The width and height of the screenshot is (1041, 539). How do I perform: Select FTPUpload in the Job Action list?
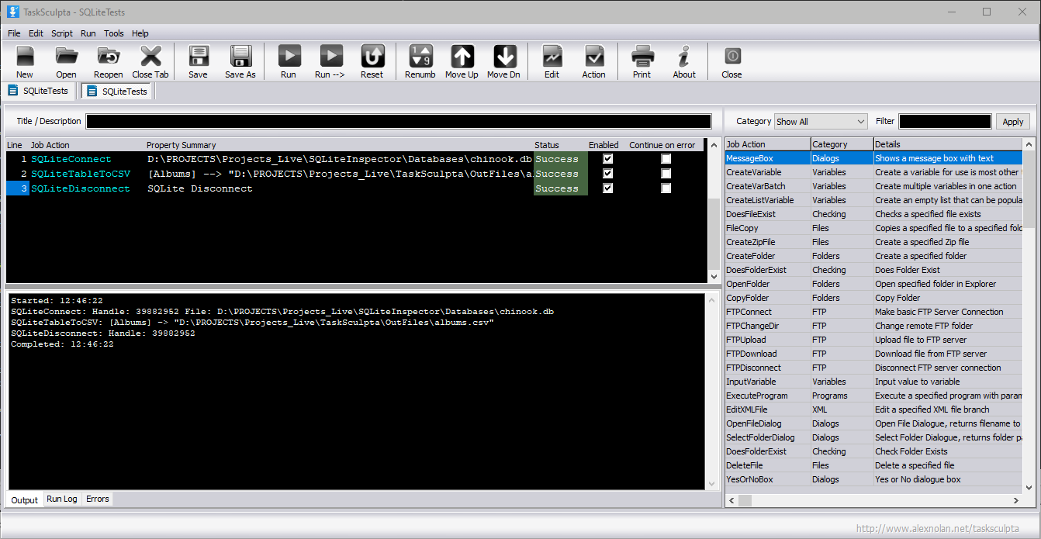coord(746,340)
